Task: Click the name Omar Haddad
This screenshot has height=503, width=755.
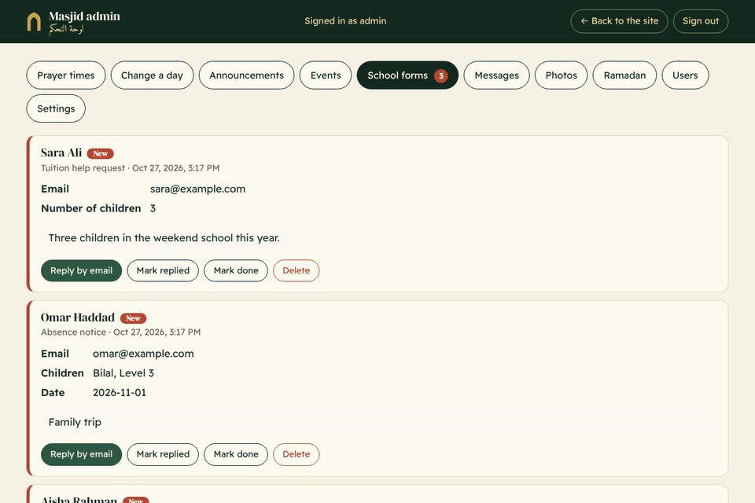Action: tap(78, 318)
